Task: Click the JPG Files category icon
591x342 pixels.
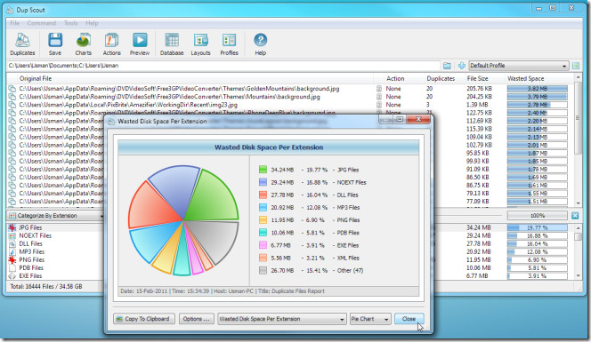Action: (x=12, y=227)
